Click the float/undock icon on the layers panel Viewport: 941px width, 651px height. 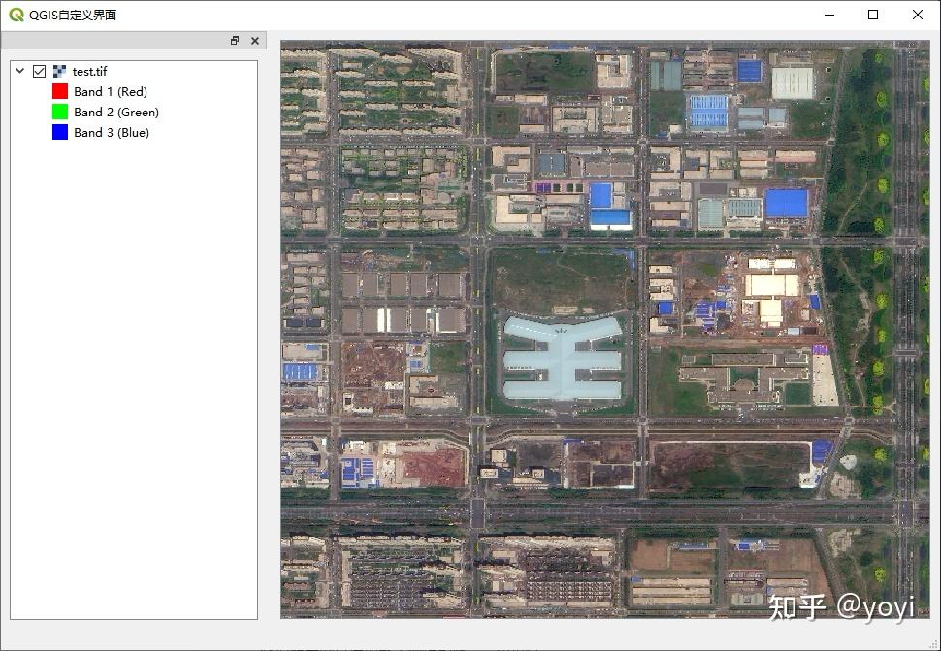[x=234, y=40]
